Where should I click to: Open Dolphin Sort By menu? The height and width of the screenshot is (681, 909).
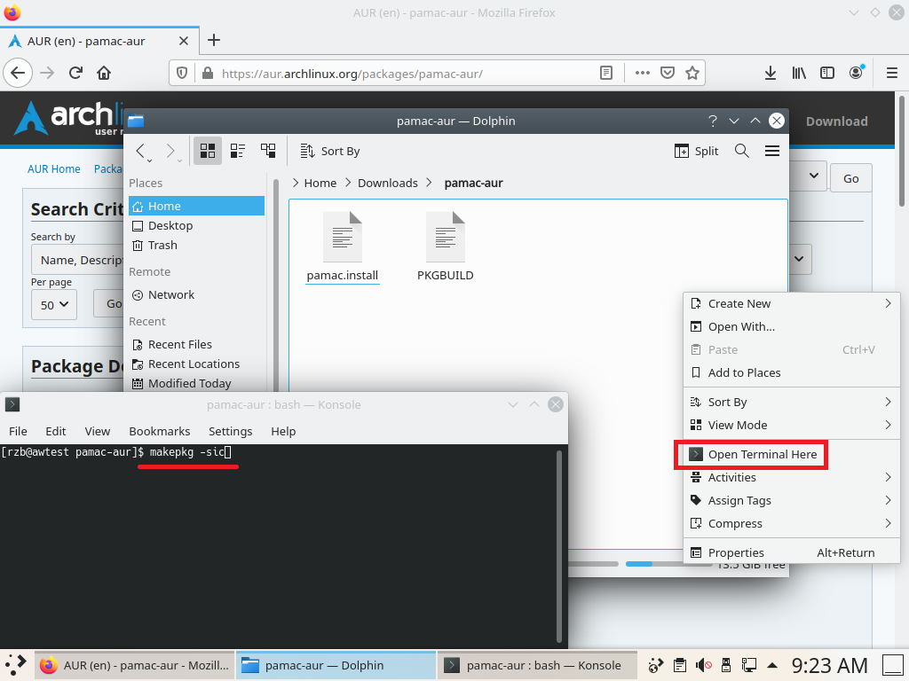(330, 151)
